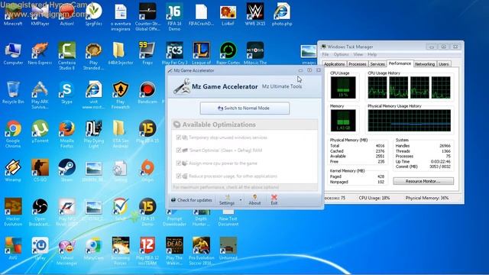This screenshot has width=489, height=275.
Task: Open Camtasia Studio 8 shortcut
Action: pyautogui.click(x=66, y=56)
